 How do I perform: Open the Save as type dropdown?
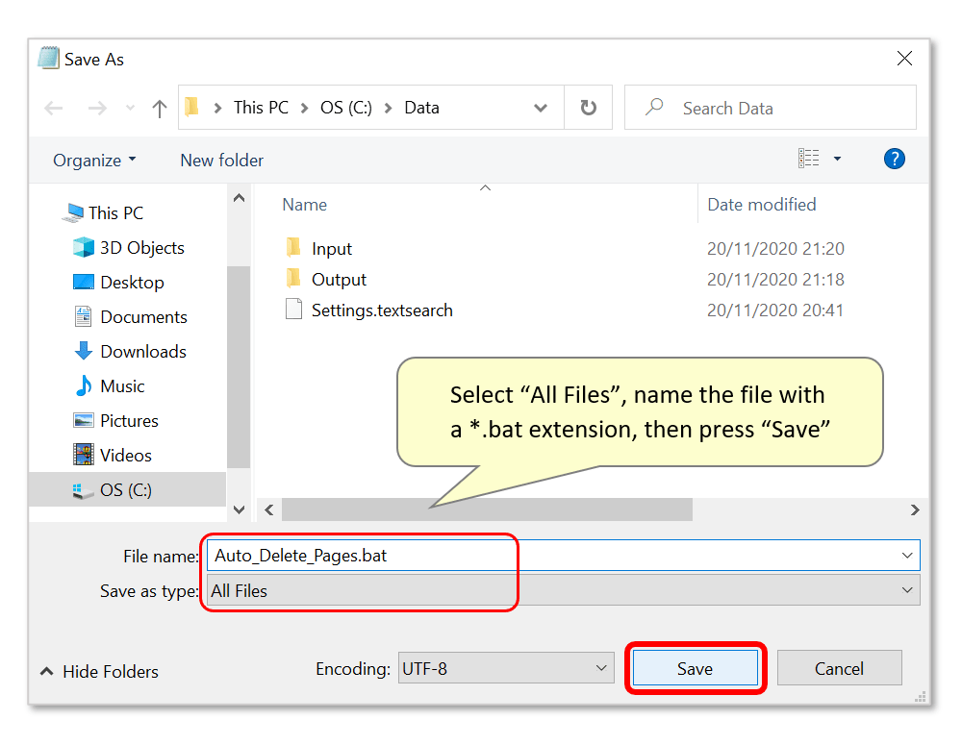pyautogui.click(x=907, y=589)
